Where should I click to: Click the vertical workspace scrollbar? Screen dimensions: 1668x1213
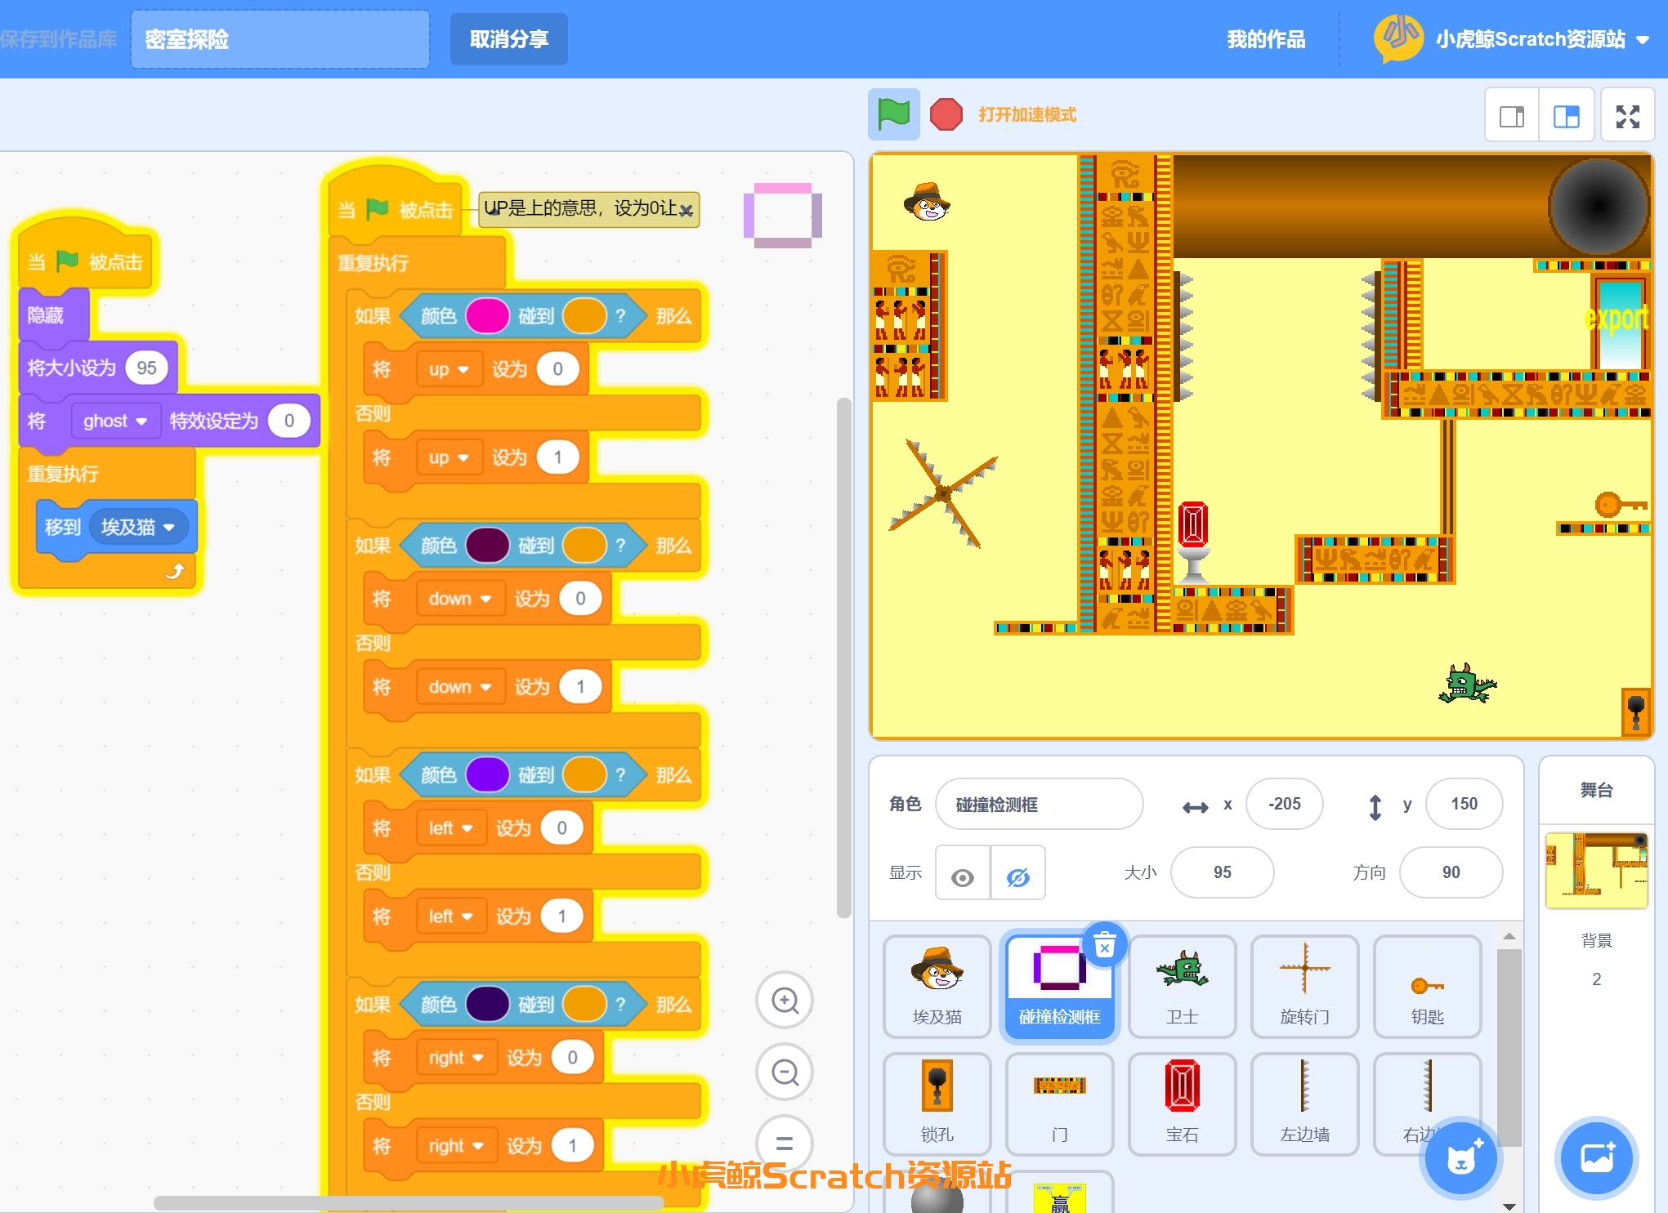843,658
